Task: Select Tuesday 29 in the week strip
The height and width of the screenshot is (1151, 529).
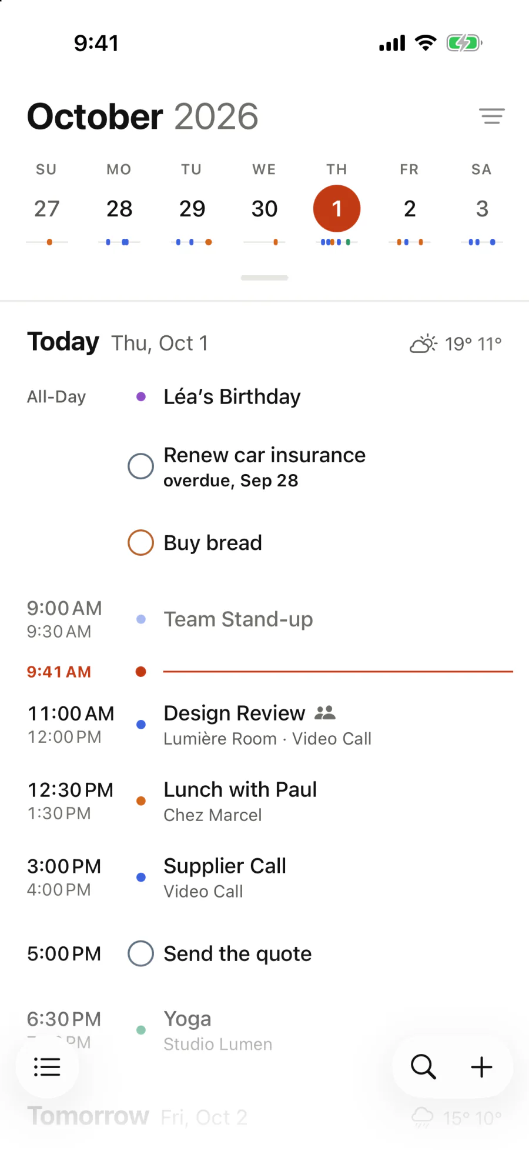Action: (192, 209)
